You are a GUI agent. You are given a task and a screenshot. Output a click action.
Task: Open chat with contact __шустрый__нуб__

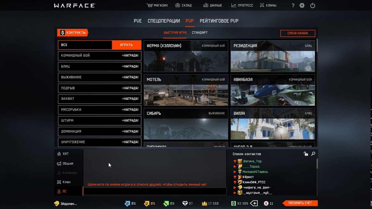click(x=257, y=193)
